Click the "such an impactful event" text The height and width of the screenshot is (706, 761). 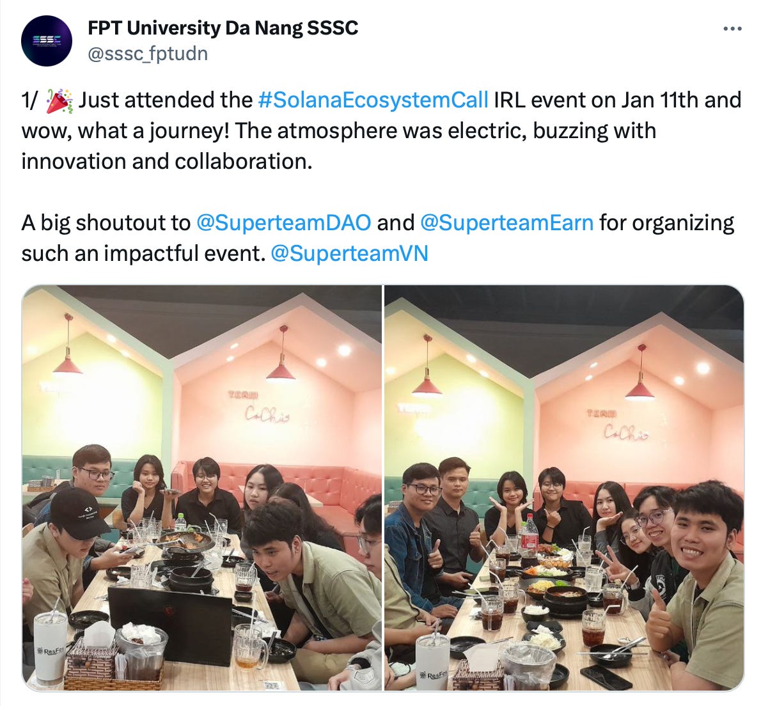(143, 253)
